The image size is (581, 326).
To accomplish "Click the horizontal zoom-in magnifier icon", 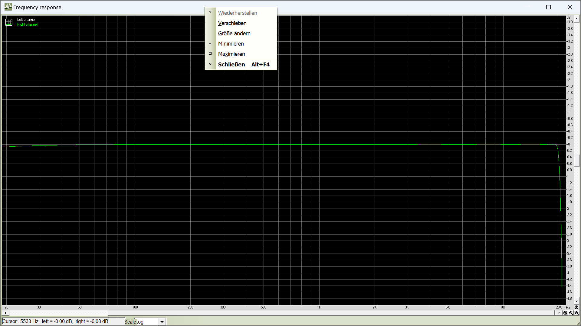I will [x=565, y=313].
